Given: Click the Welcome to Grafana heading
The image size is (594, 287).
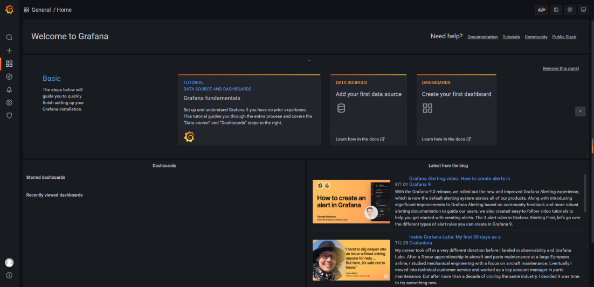Looking at the screenshot, I should pyautogui.click(x=70, y=37).
